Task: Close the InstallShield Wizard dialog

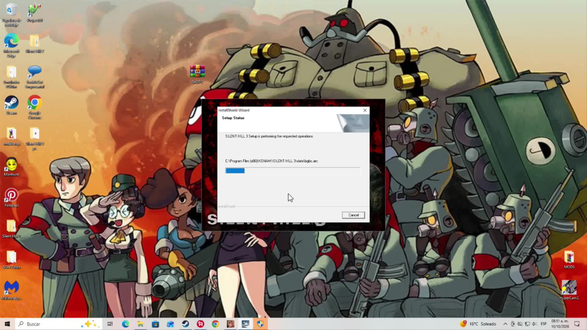Action: [365, 110]
